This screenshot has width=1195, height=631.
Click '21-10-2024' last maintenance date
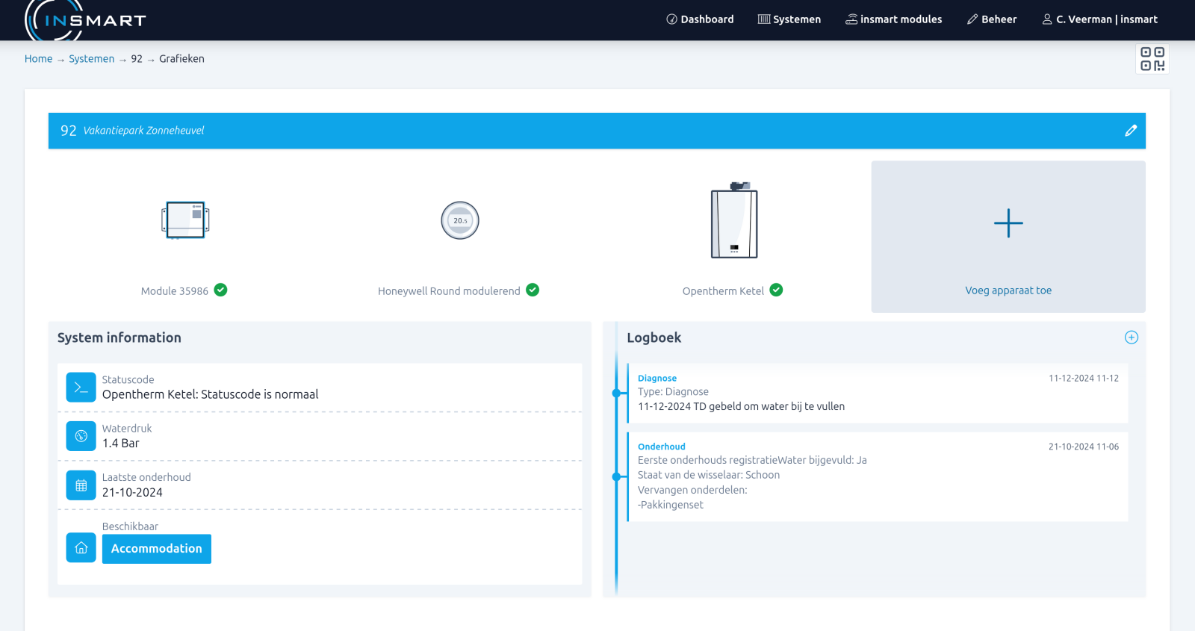(132, 493)
